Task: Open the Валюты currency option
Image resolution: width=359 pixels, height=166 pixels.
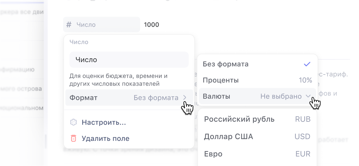Action: [217, 96]
